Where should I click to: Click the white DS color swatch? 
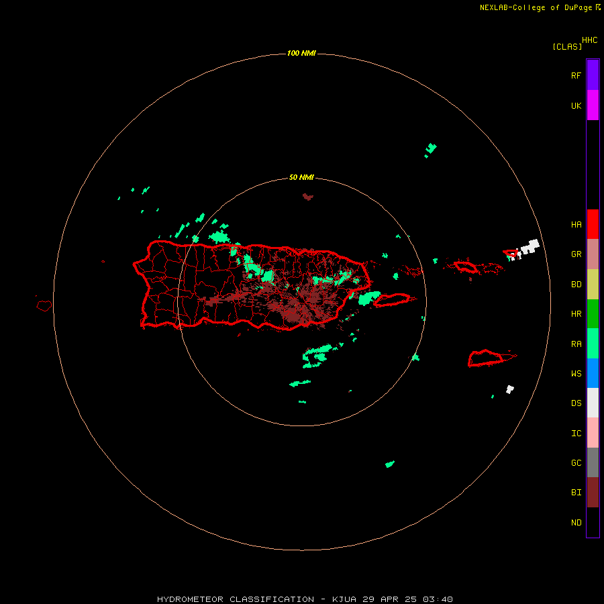pyautogui.click(x=593, y=403)
